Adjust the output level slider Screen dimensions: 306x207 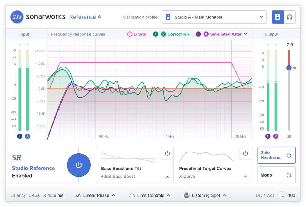(288, 68)
